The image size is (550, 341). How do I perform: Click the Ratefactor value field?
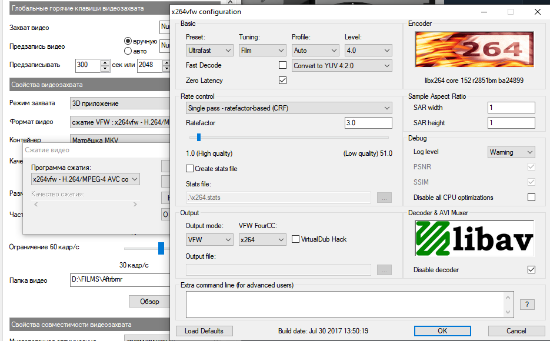tap(368, 123)
